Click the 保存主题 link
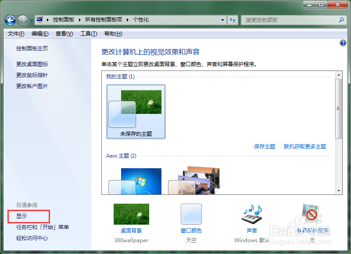Screen dimensions: 351x254 coord(265,147)
